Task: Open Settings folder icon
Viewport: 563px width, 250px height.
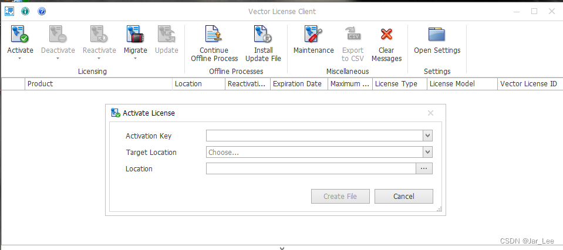Action: pos(437,34)
